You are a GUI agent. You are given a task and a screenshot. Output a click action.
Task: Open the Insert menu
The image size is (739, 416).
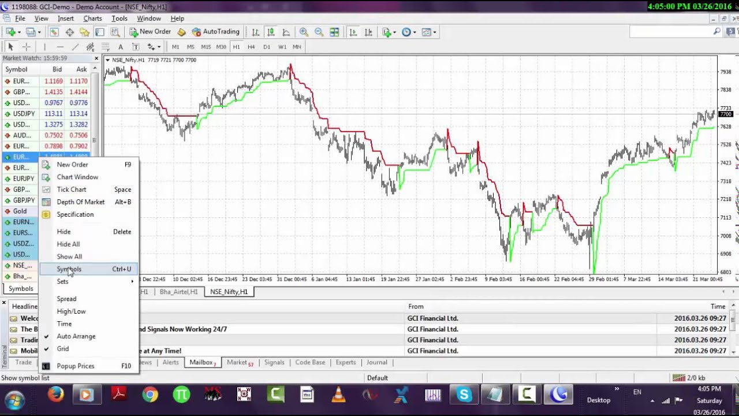point(65,18)
